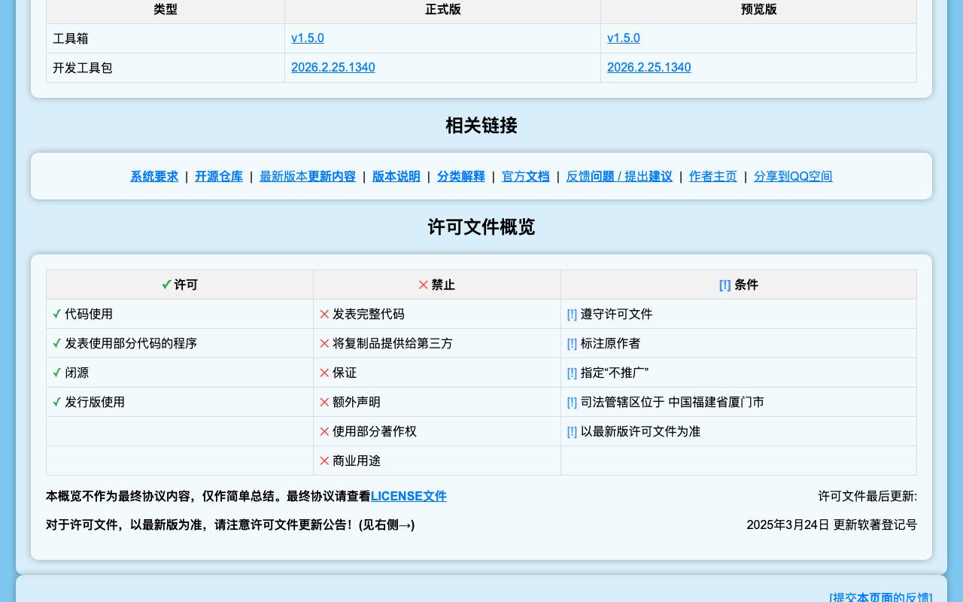Image resolution: width=963 pixels, height=602 pixels.
Task: Select text 发表使用部分代码的程序
Action: click(x=131, y=344)
